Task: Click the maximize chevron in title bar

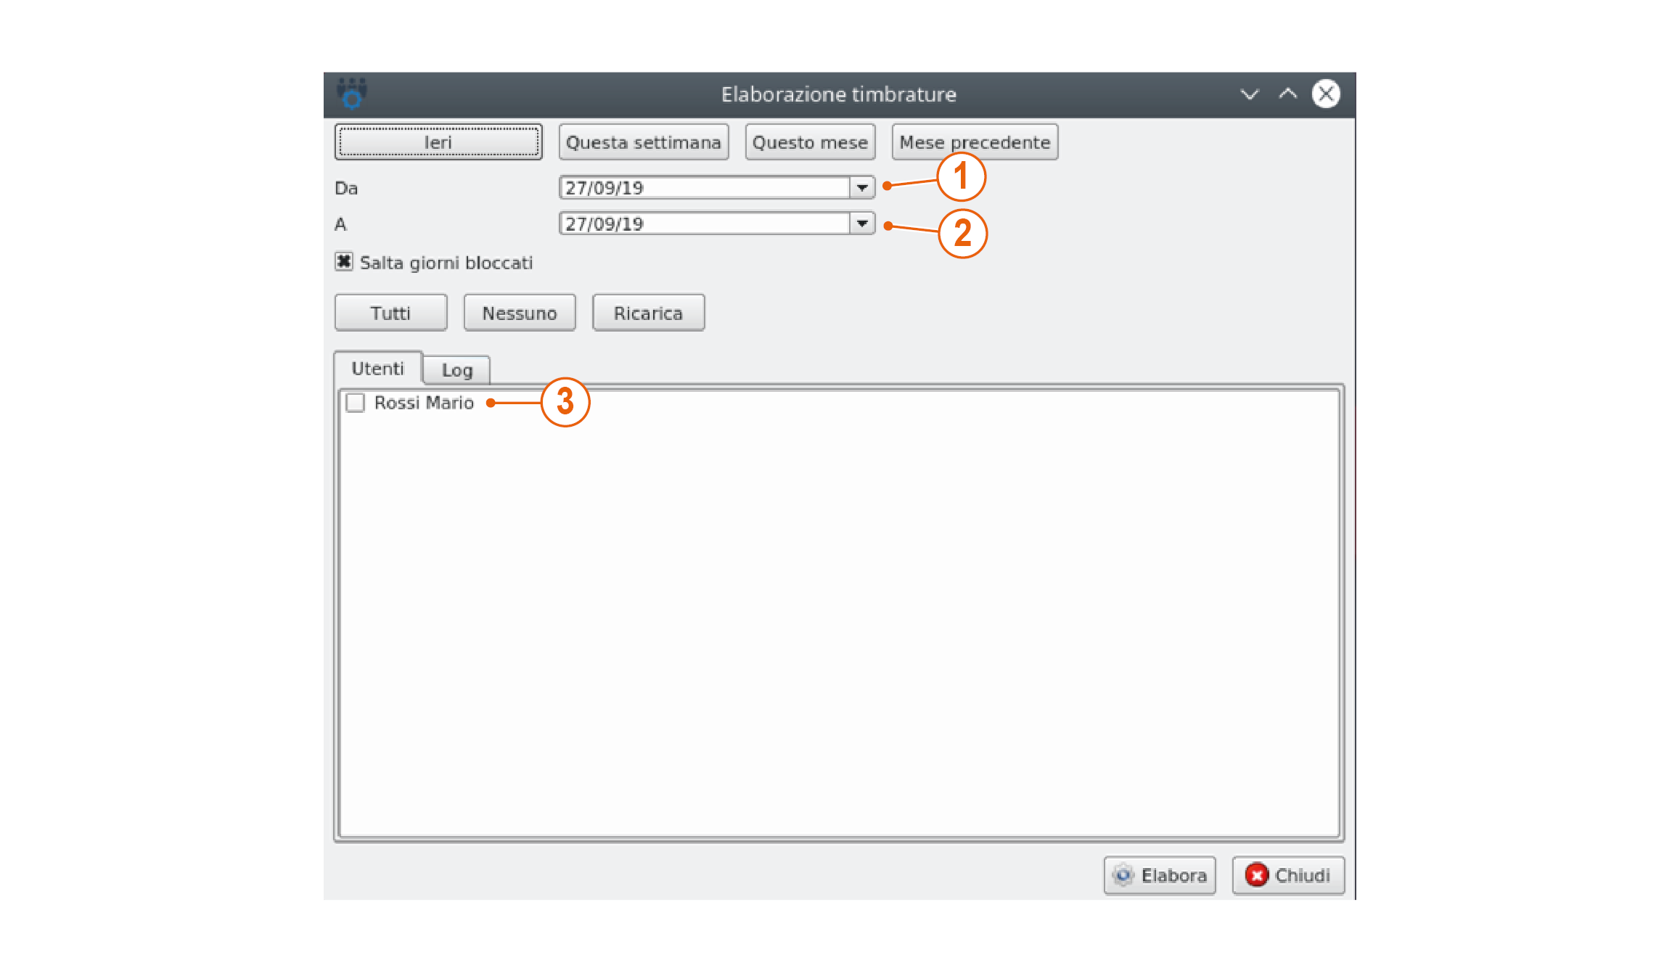Action: (x=1287, y=94)
